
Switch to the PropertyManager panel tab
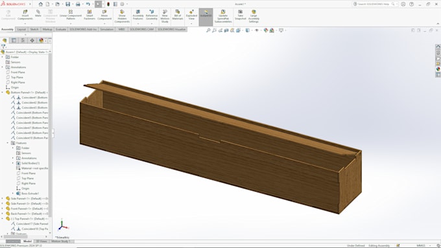pyautogui.click(x=14, y=40)
